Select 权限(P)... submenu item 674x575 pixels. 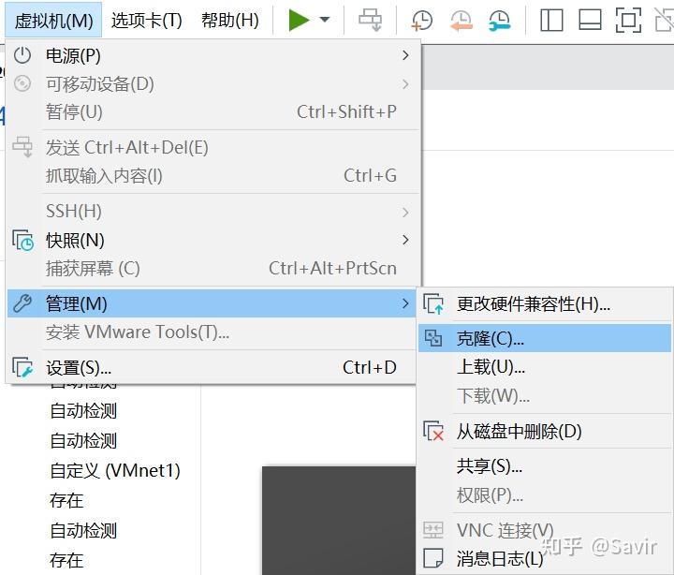545,495
